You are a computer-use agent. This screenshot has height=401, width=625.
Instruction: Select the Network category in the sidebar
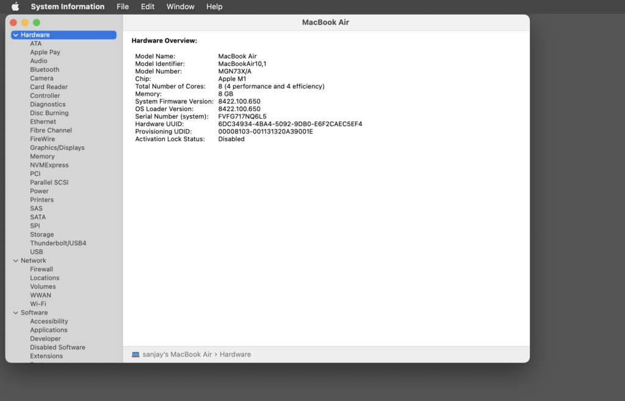34,261
